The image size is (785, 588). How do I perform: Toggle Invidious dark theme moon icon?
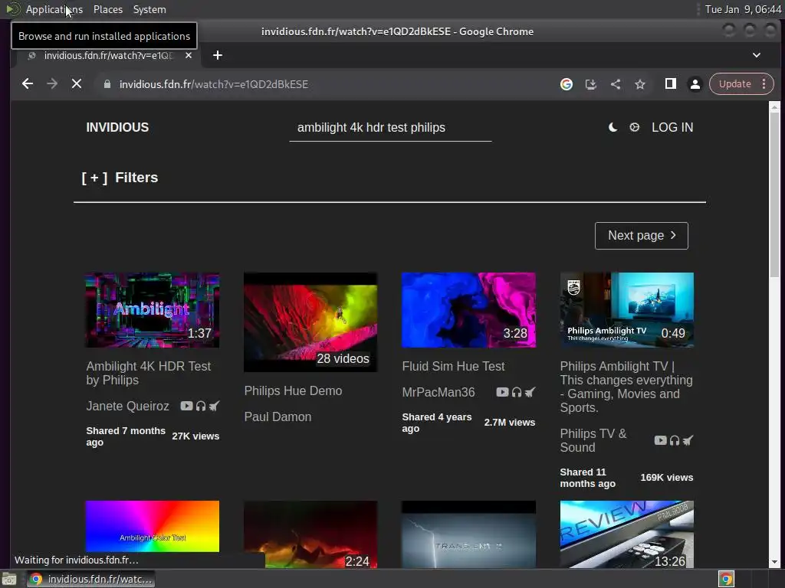(613, 128)
